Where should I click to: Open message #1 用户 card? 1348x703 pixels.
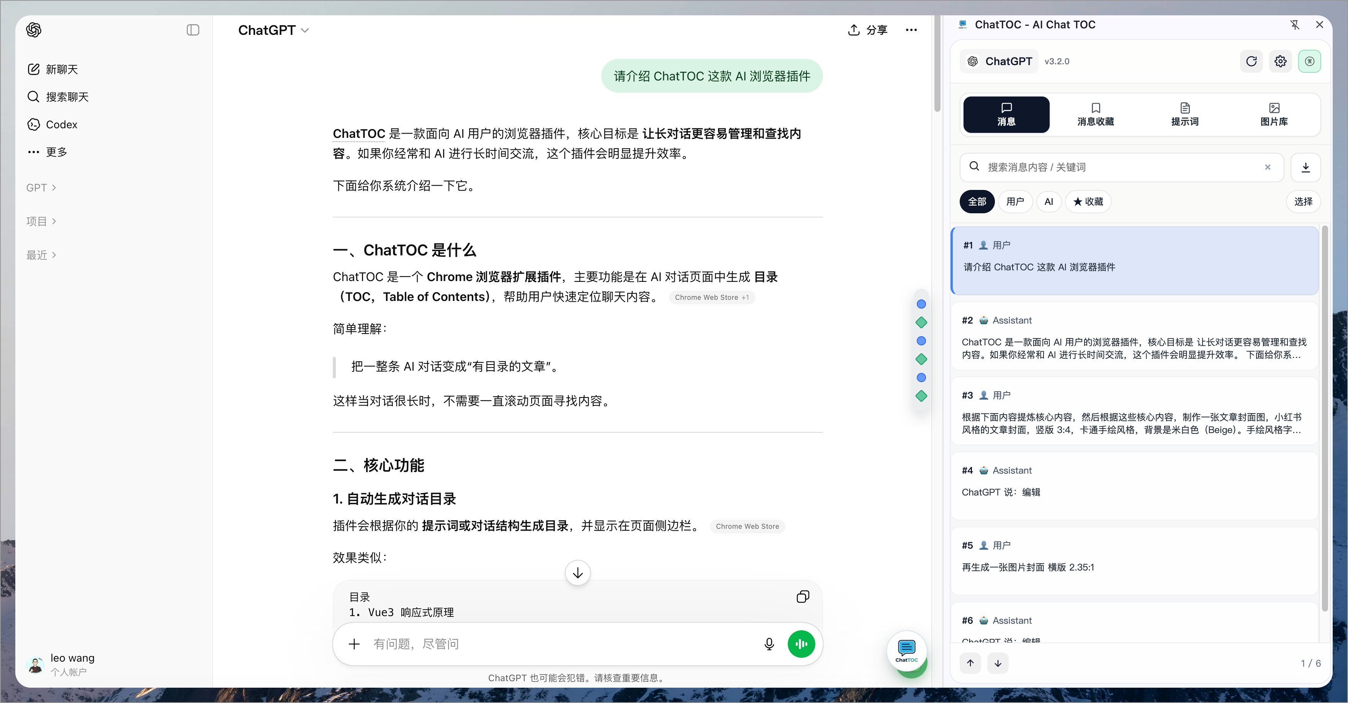[x=1134, y=260]
